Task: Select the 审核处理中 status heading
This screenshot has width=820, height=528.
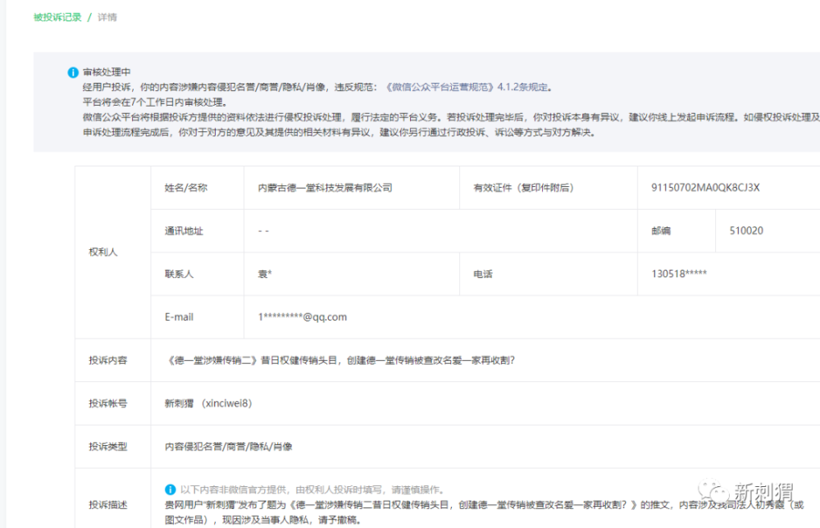Action: [107, 72]
